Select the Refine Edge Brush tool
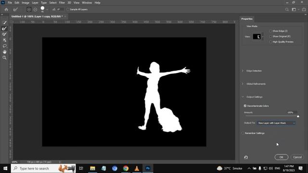 4,28
